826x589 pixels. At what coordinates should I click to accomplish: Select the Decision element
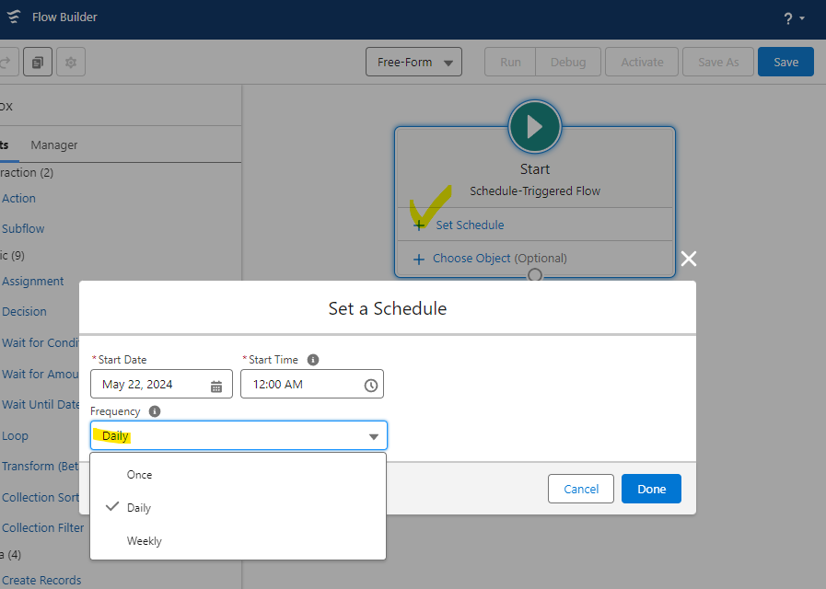click(x=24, y=311)
